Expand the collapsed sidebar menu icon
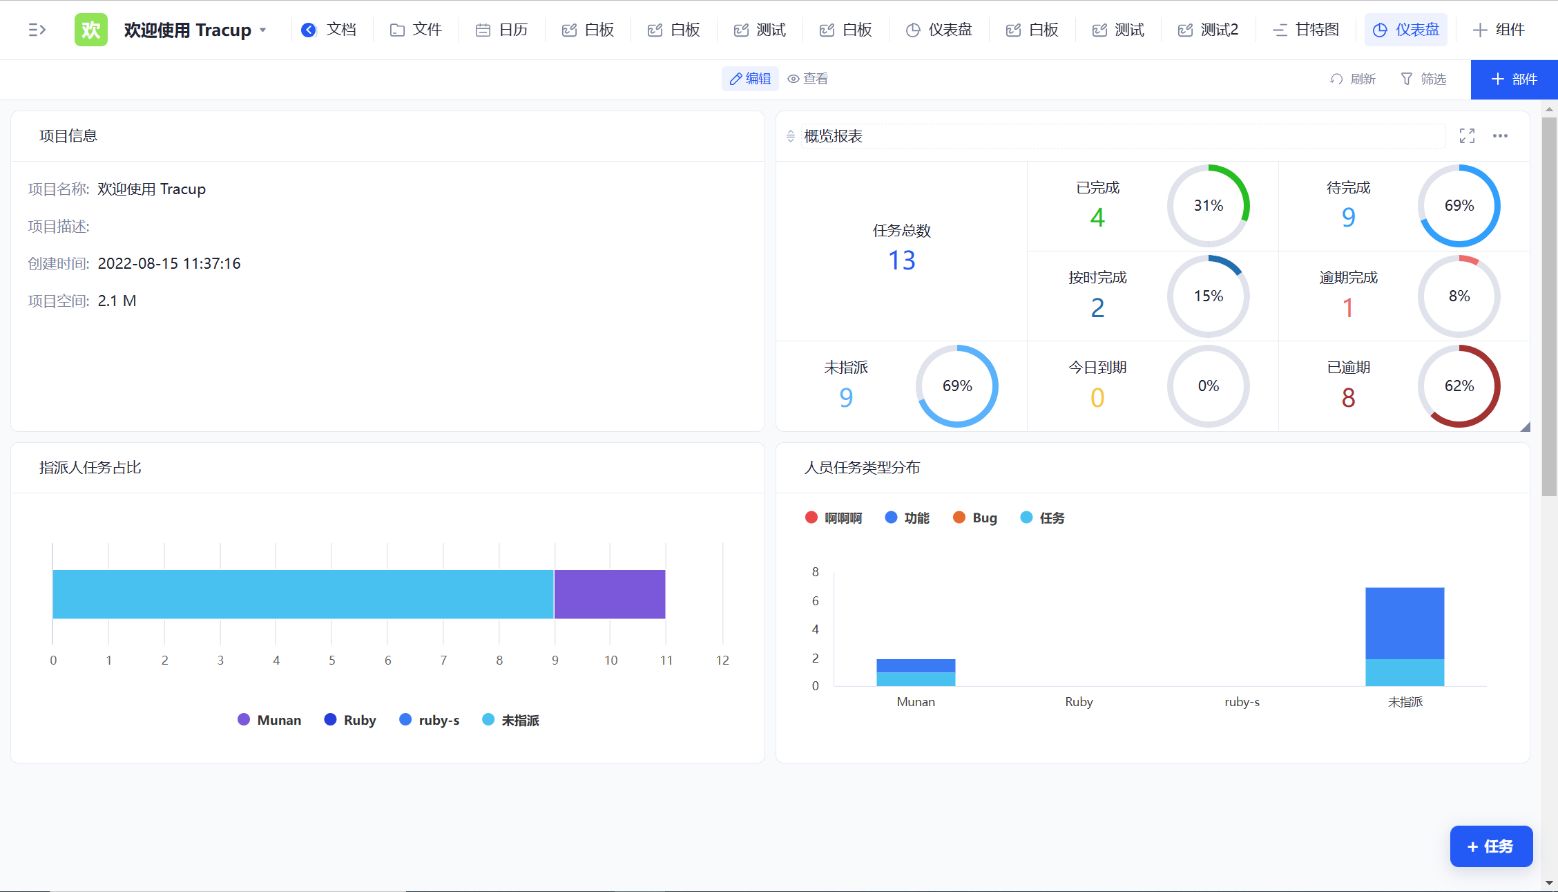This screenshot has height=892, width=1558. [x=37, y=30]
